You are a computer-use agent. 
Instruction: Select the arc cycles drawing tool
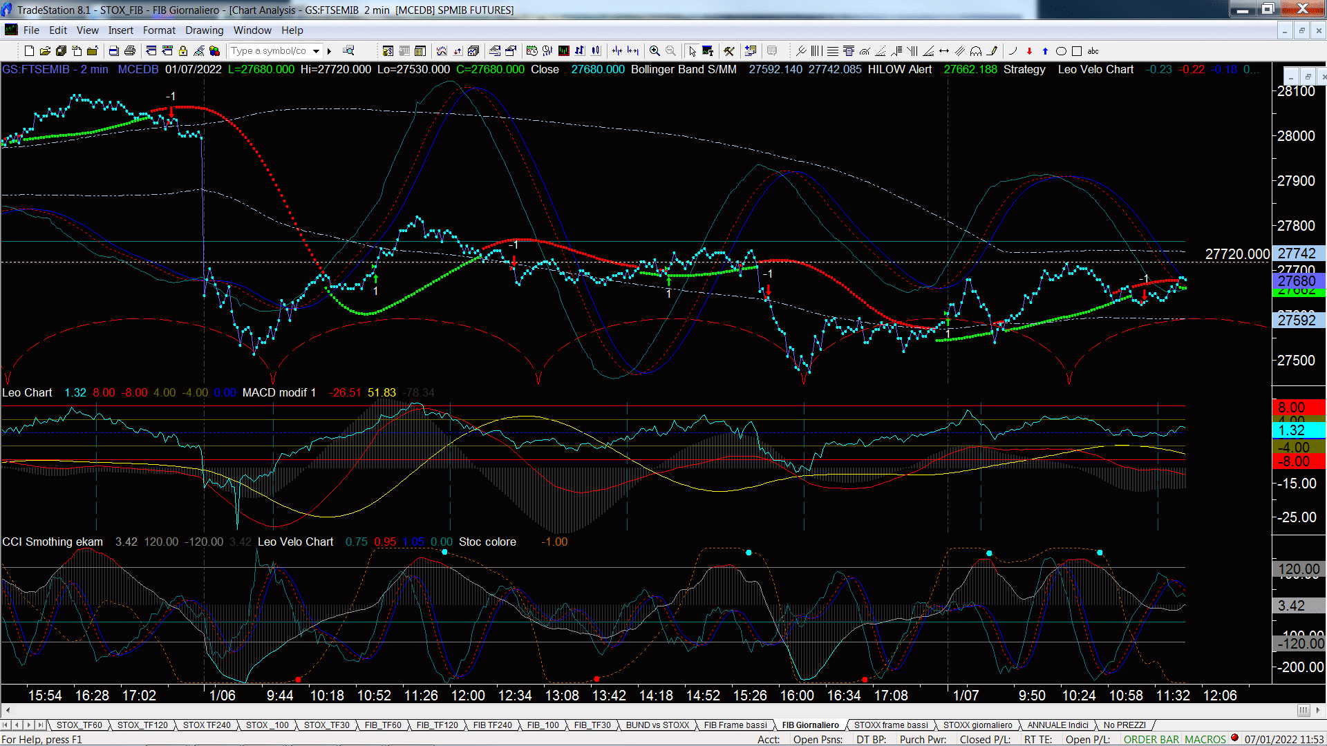pos(976,50)
